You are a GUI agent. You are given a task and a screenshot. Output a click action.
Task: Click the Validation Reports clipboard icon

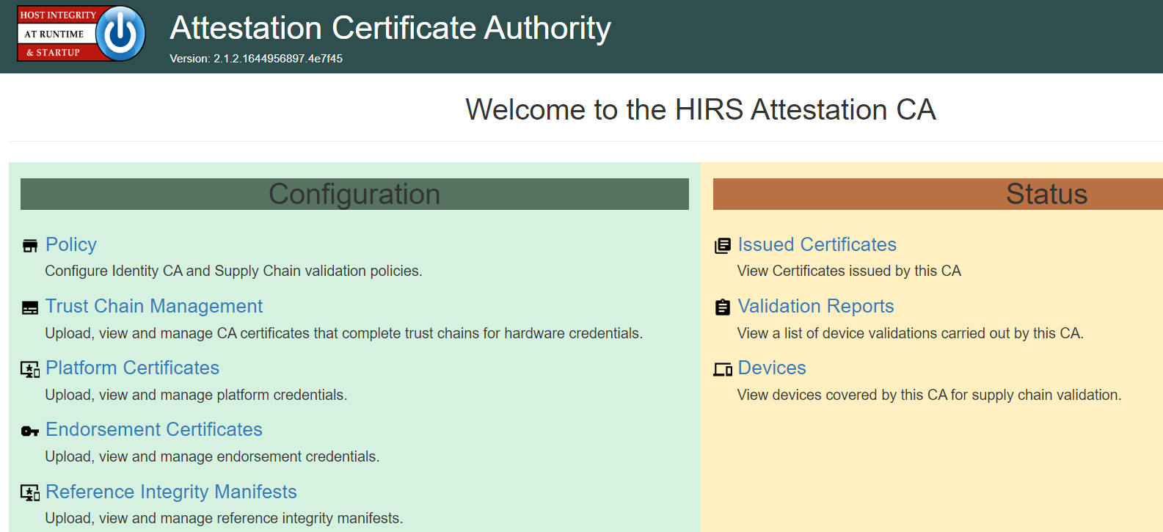[723, 307]
